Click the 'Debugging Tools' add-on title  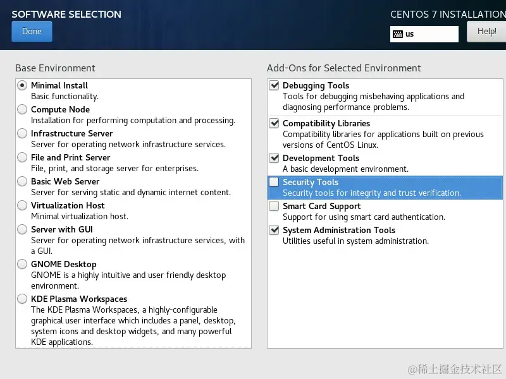[x=316, y=85]
